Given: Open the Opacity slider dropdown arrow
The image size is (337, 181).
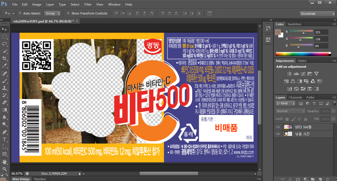Looking at the screenshot, I should tap(333, 111).
